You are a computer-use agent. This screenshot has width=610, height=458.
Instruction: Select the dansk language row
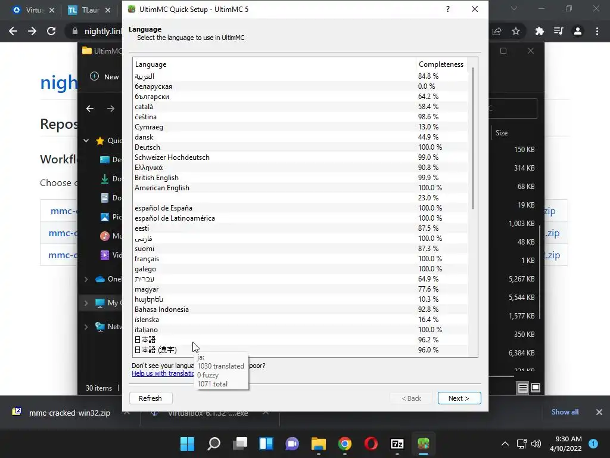[x=300, y=137]
